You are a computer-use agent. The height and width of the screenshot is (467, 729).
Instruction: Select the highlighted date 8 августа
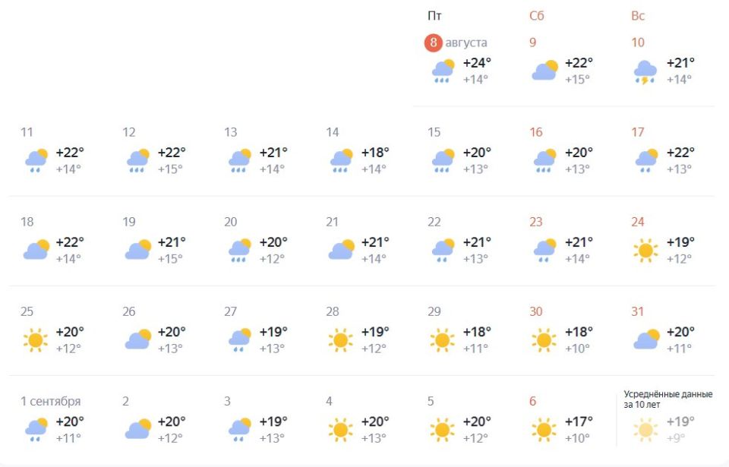456,43
